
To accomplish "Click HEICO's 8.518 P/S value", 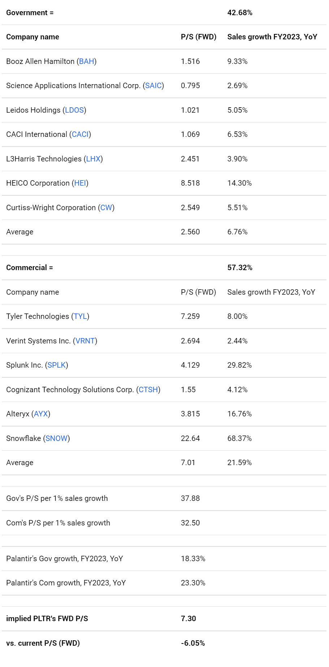I will tap(190, 183).
